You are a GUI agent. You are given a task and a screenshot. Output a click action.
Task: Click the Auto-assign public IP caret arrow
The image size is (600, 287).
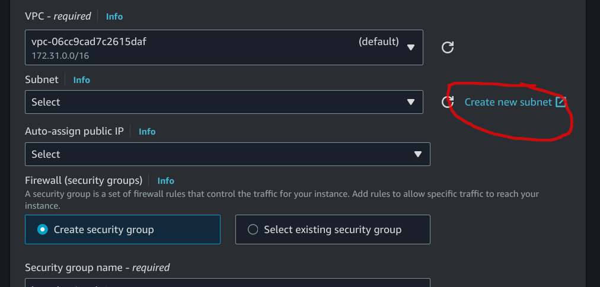click(x=418, y=154)
